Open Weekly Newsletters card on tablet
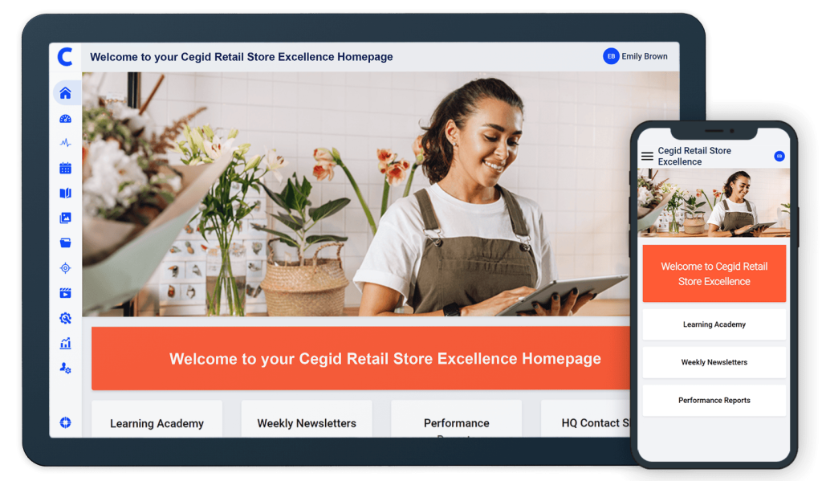This screenshot has height=481, width=822. [x=307, y=419]
